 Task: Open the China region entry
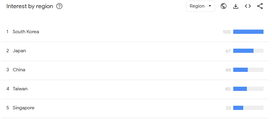click(19, 70)
